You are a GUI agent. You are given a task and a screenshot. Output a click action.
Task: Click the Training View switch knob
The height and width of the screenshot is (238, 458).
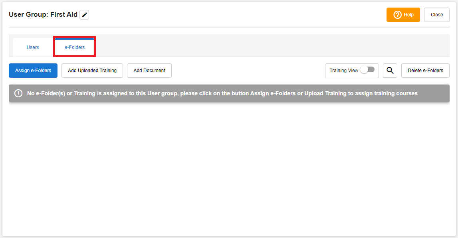pyautogui.click(x=364, y=70)
